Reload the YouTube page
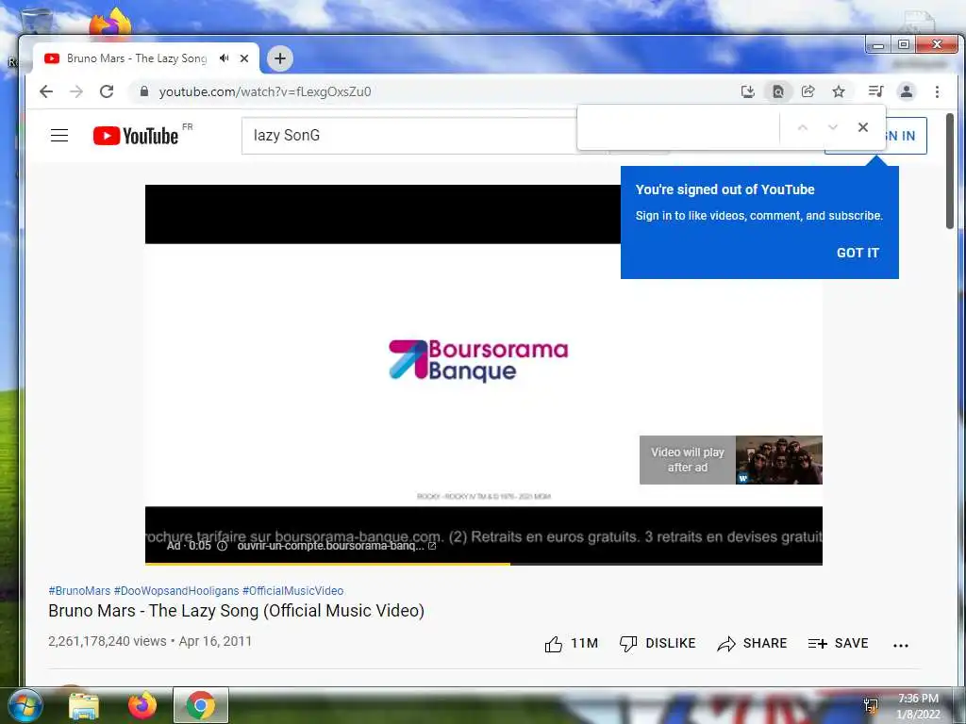This screenshot has width=966, height=724. pyautogui.click(x=107, y=91)
